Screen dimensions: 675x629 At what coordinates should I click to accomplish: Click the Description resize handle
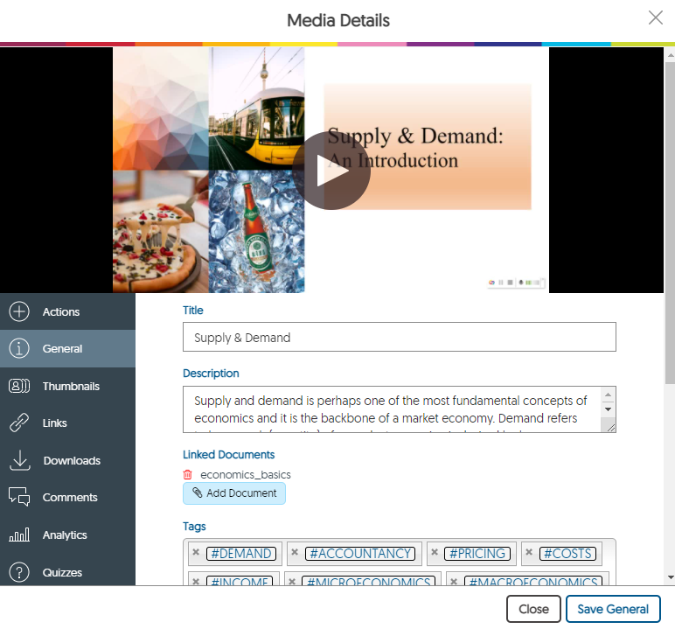click(610, 428)
